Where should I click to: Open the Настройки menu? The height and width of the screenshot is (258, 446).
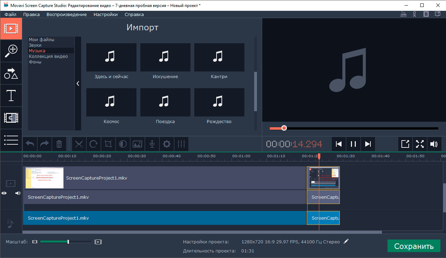coord(105,14)
